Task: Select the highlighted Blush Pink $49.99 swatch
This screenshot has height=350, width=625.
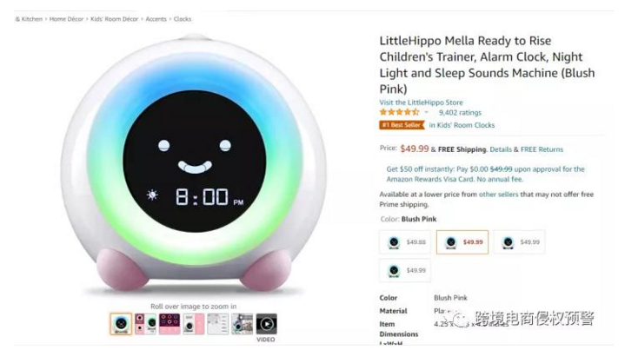Action: [x=462, y=242]
